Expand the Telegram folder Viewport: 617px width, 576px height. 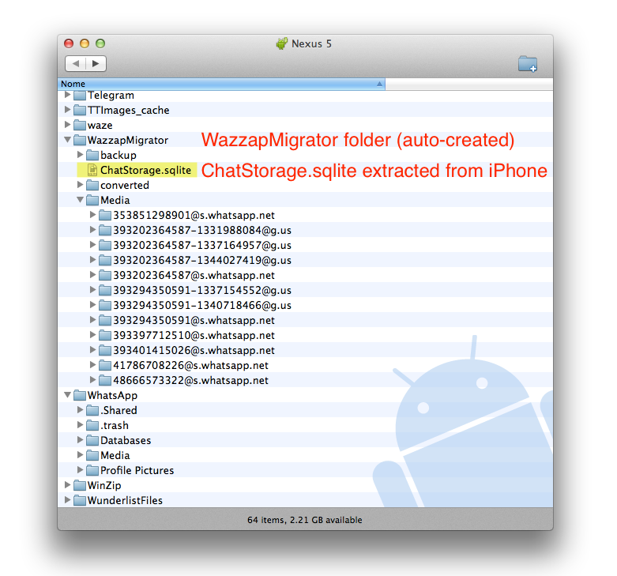(67, 95)
